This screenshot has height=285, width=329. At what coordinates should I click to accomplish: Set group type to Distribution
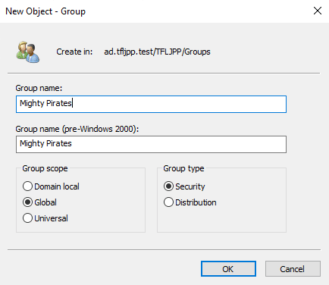168,202
